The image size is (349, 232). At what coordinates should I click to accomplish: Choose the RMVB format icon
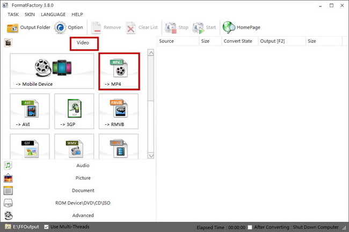click(118, 110)
